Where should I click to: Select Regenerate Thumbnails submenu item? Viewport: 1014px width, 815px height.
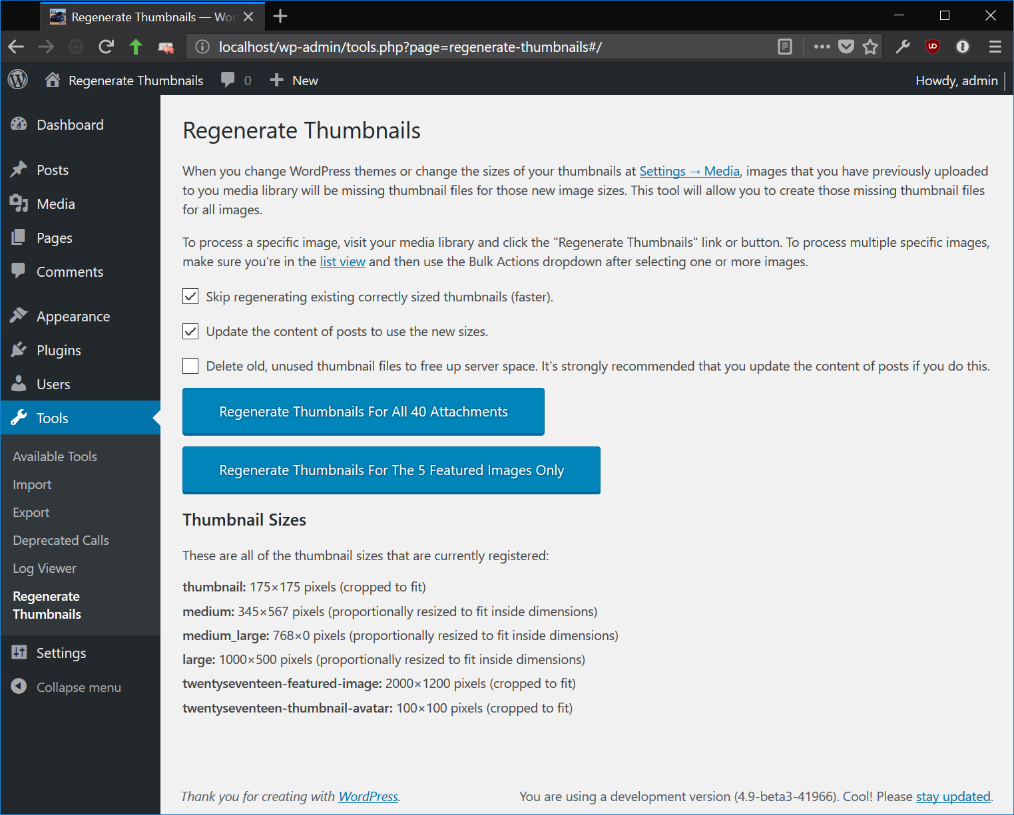[x=47, y=605]
